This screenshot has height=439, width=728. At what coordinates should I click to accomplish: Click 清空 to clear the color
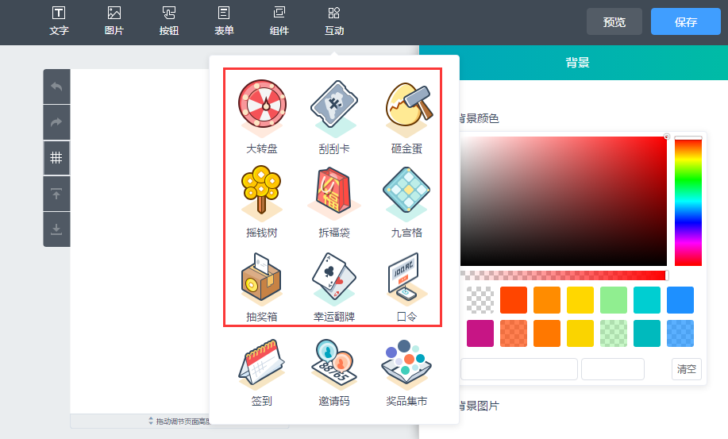686,369
